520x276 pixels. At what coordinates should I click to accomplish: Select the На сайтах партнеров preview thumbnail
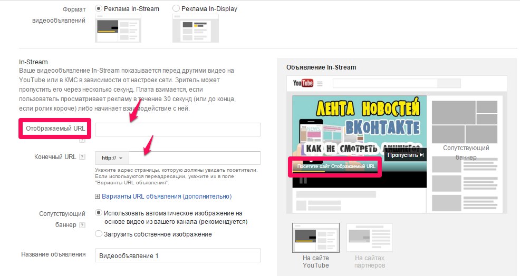(x=370, y=238)
